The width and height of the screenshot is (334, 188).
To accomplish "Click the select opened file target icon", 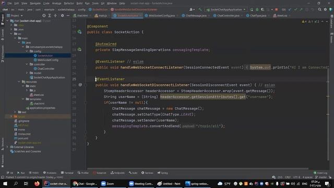I will 44,16.
